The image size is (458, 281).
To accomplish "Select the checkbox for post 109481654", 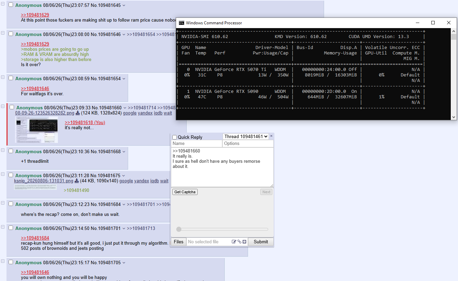I will (11, 78).
